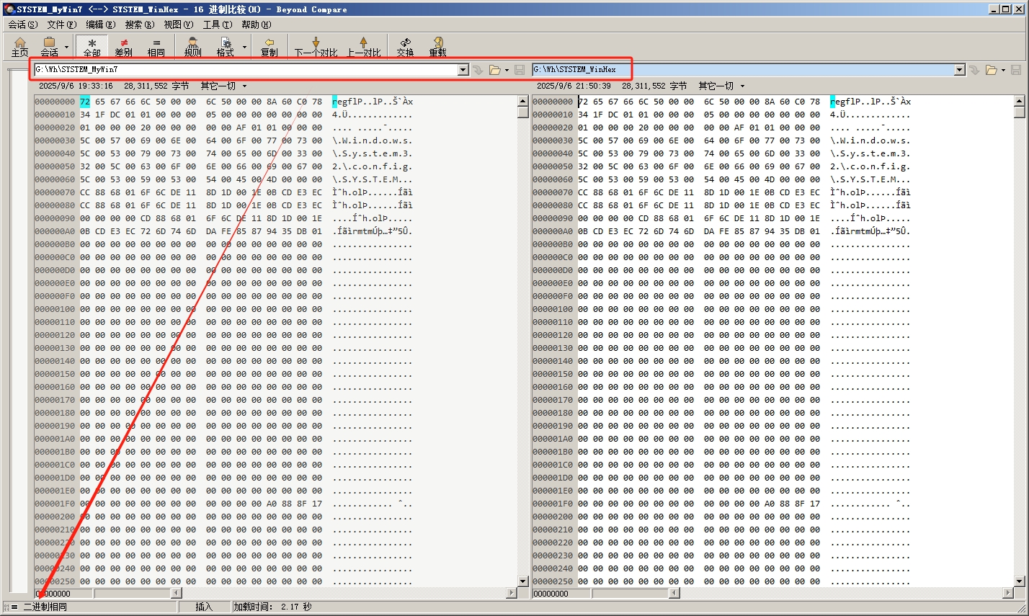Screen dimensions: 1029x616
Task: Open the 会话 (Sessions) briefcase icon
Action: [x=49, y=47]
